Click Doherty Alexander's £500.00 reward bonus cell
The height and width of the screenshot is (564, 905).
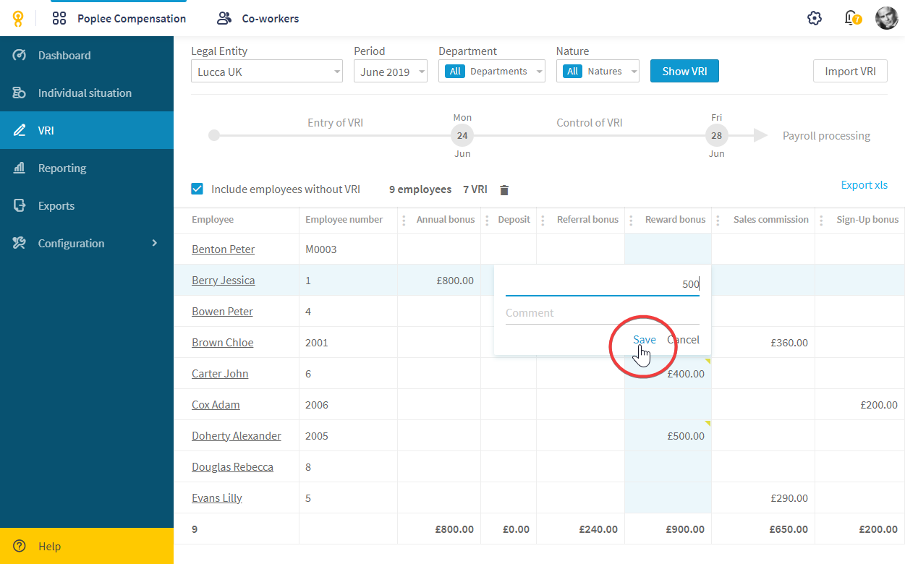click(668, 436)
